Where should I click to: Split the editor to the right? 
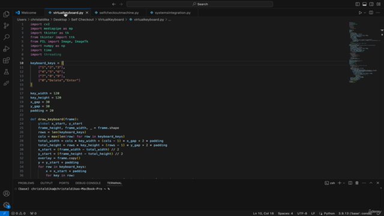coord(371,13)
